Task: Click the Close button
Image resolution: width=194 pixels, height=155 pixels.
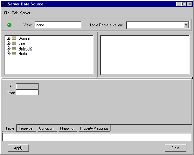Action: pos(176,148)
